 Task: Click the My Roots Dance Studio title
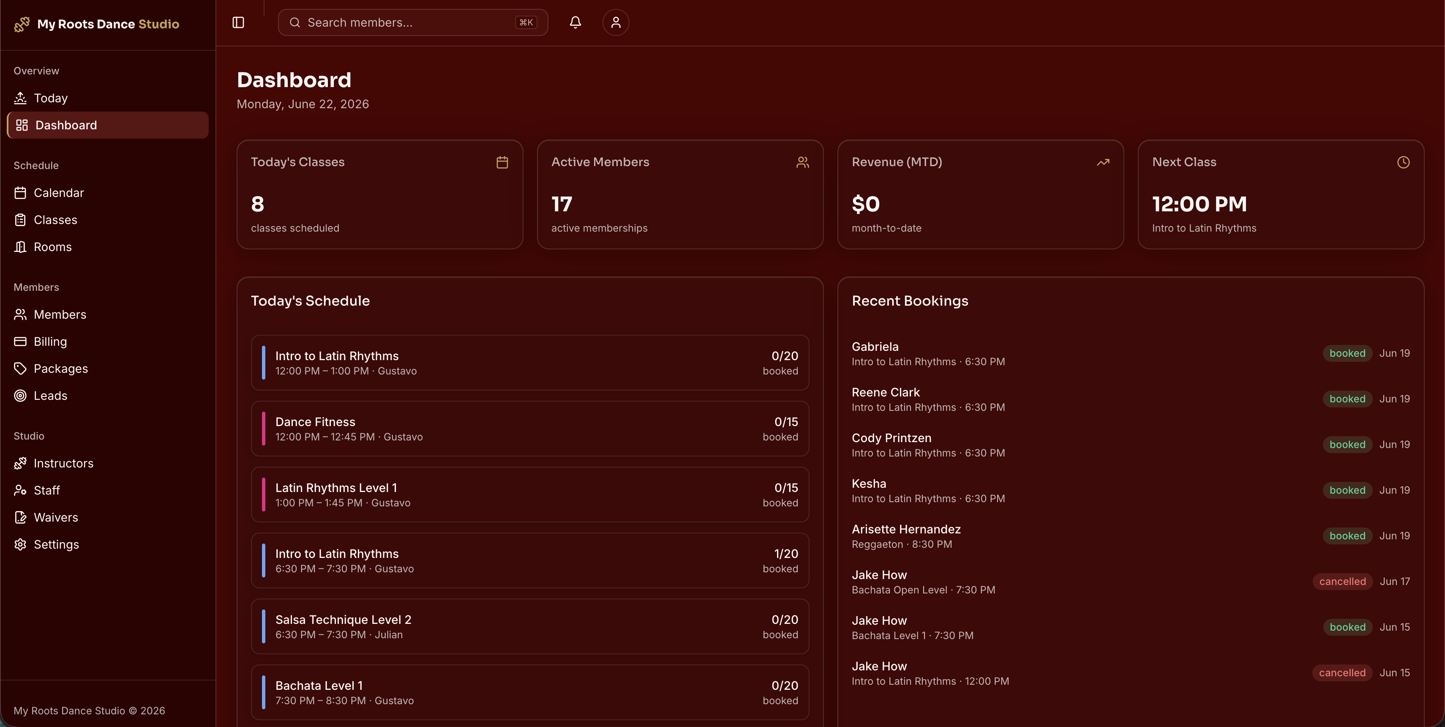(x=108, y=24)
